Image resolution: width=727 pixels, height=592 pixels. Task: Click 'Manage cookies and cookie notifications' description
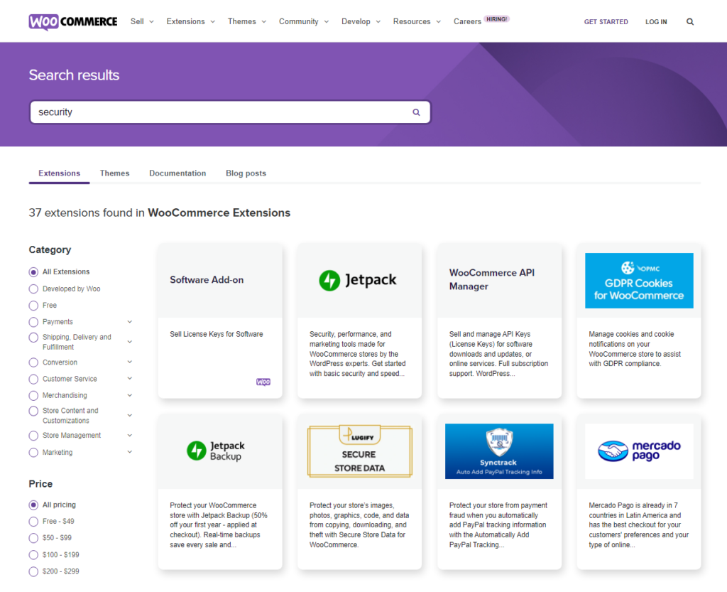tap(635, 349)
